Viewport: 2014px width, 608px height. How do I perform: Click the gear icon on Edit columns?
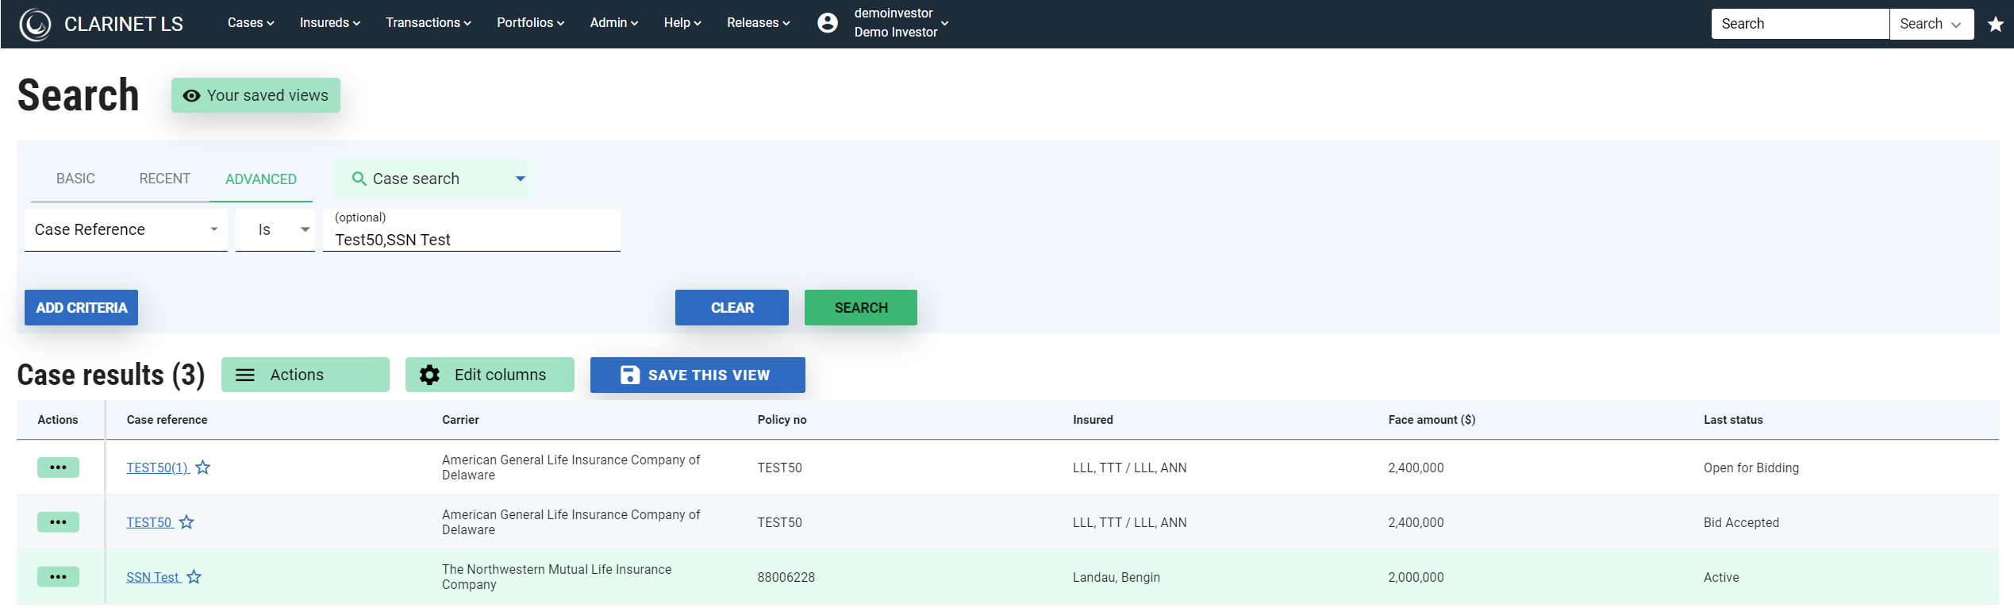pos(429,375)
